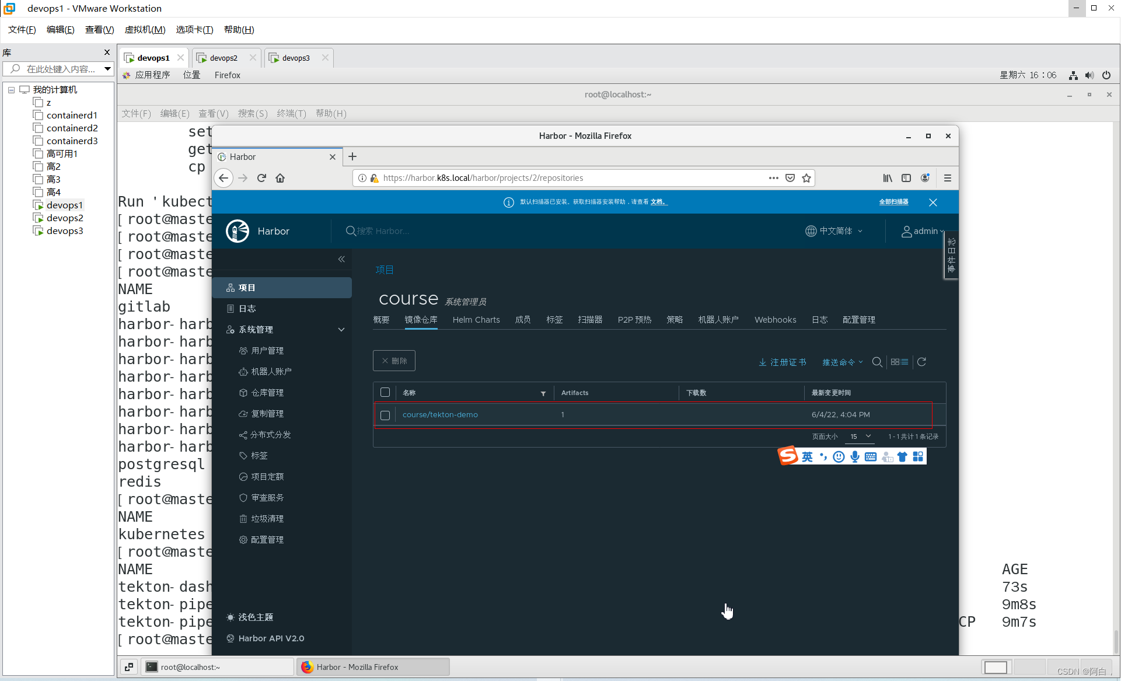Collapse 我的计算机 tree node
1121x681 pixels.
click(x=11, y=90)
